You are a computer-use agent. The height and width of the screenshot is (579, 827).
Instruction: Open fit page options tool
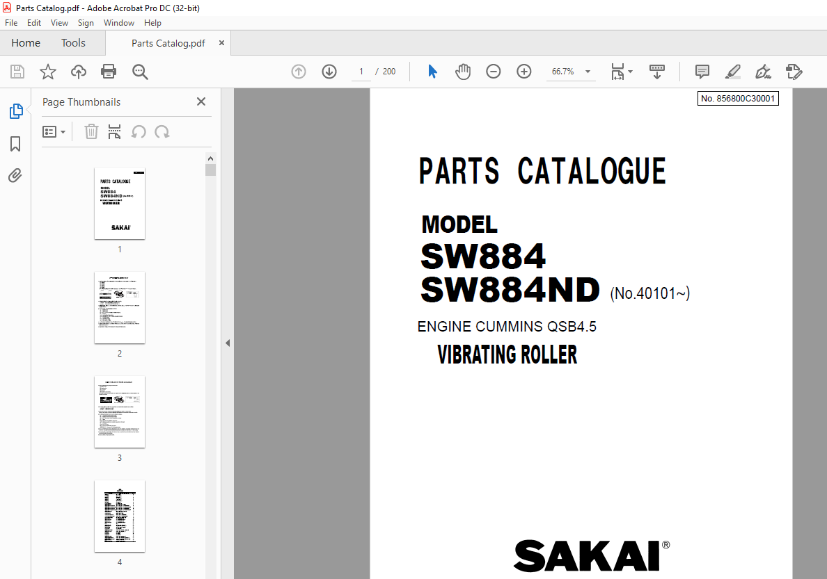tap(622, 72)
